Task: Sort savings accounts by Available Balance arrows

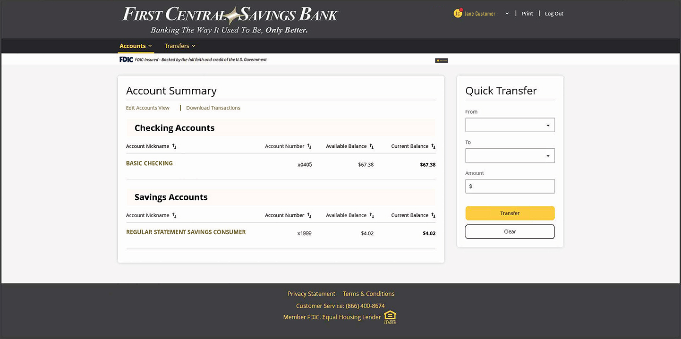Action: click(372, 216)
